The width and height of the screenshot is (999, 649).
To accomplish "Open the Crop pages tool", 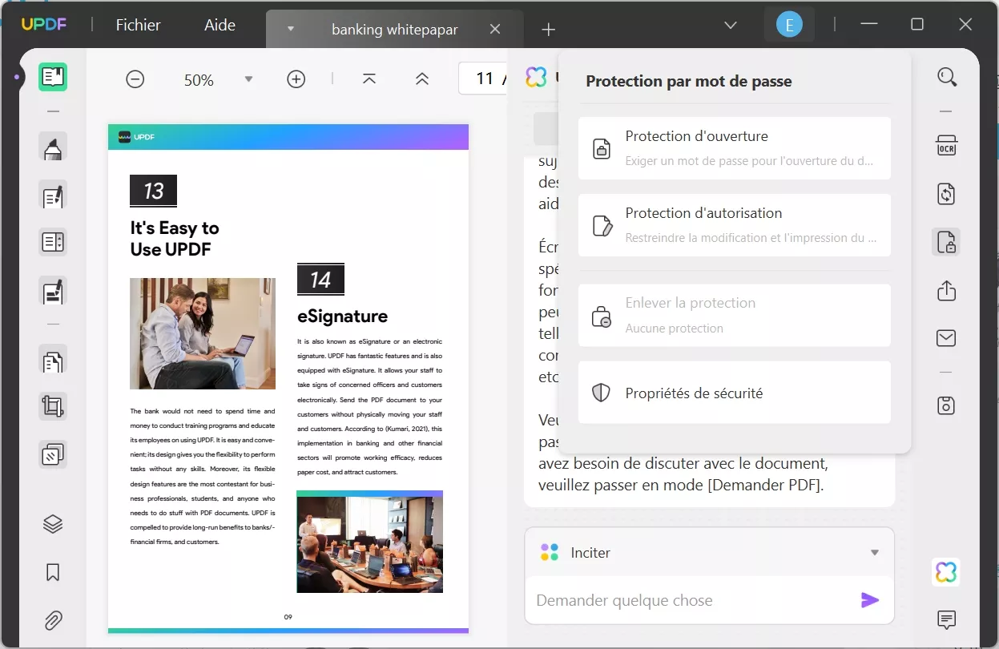I will tap(52, 405).
